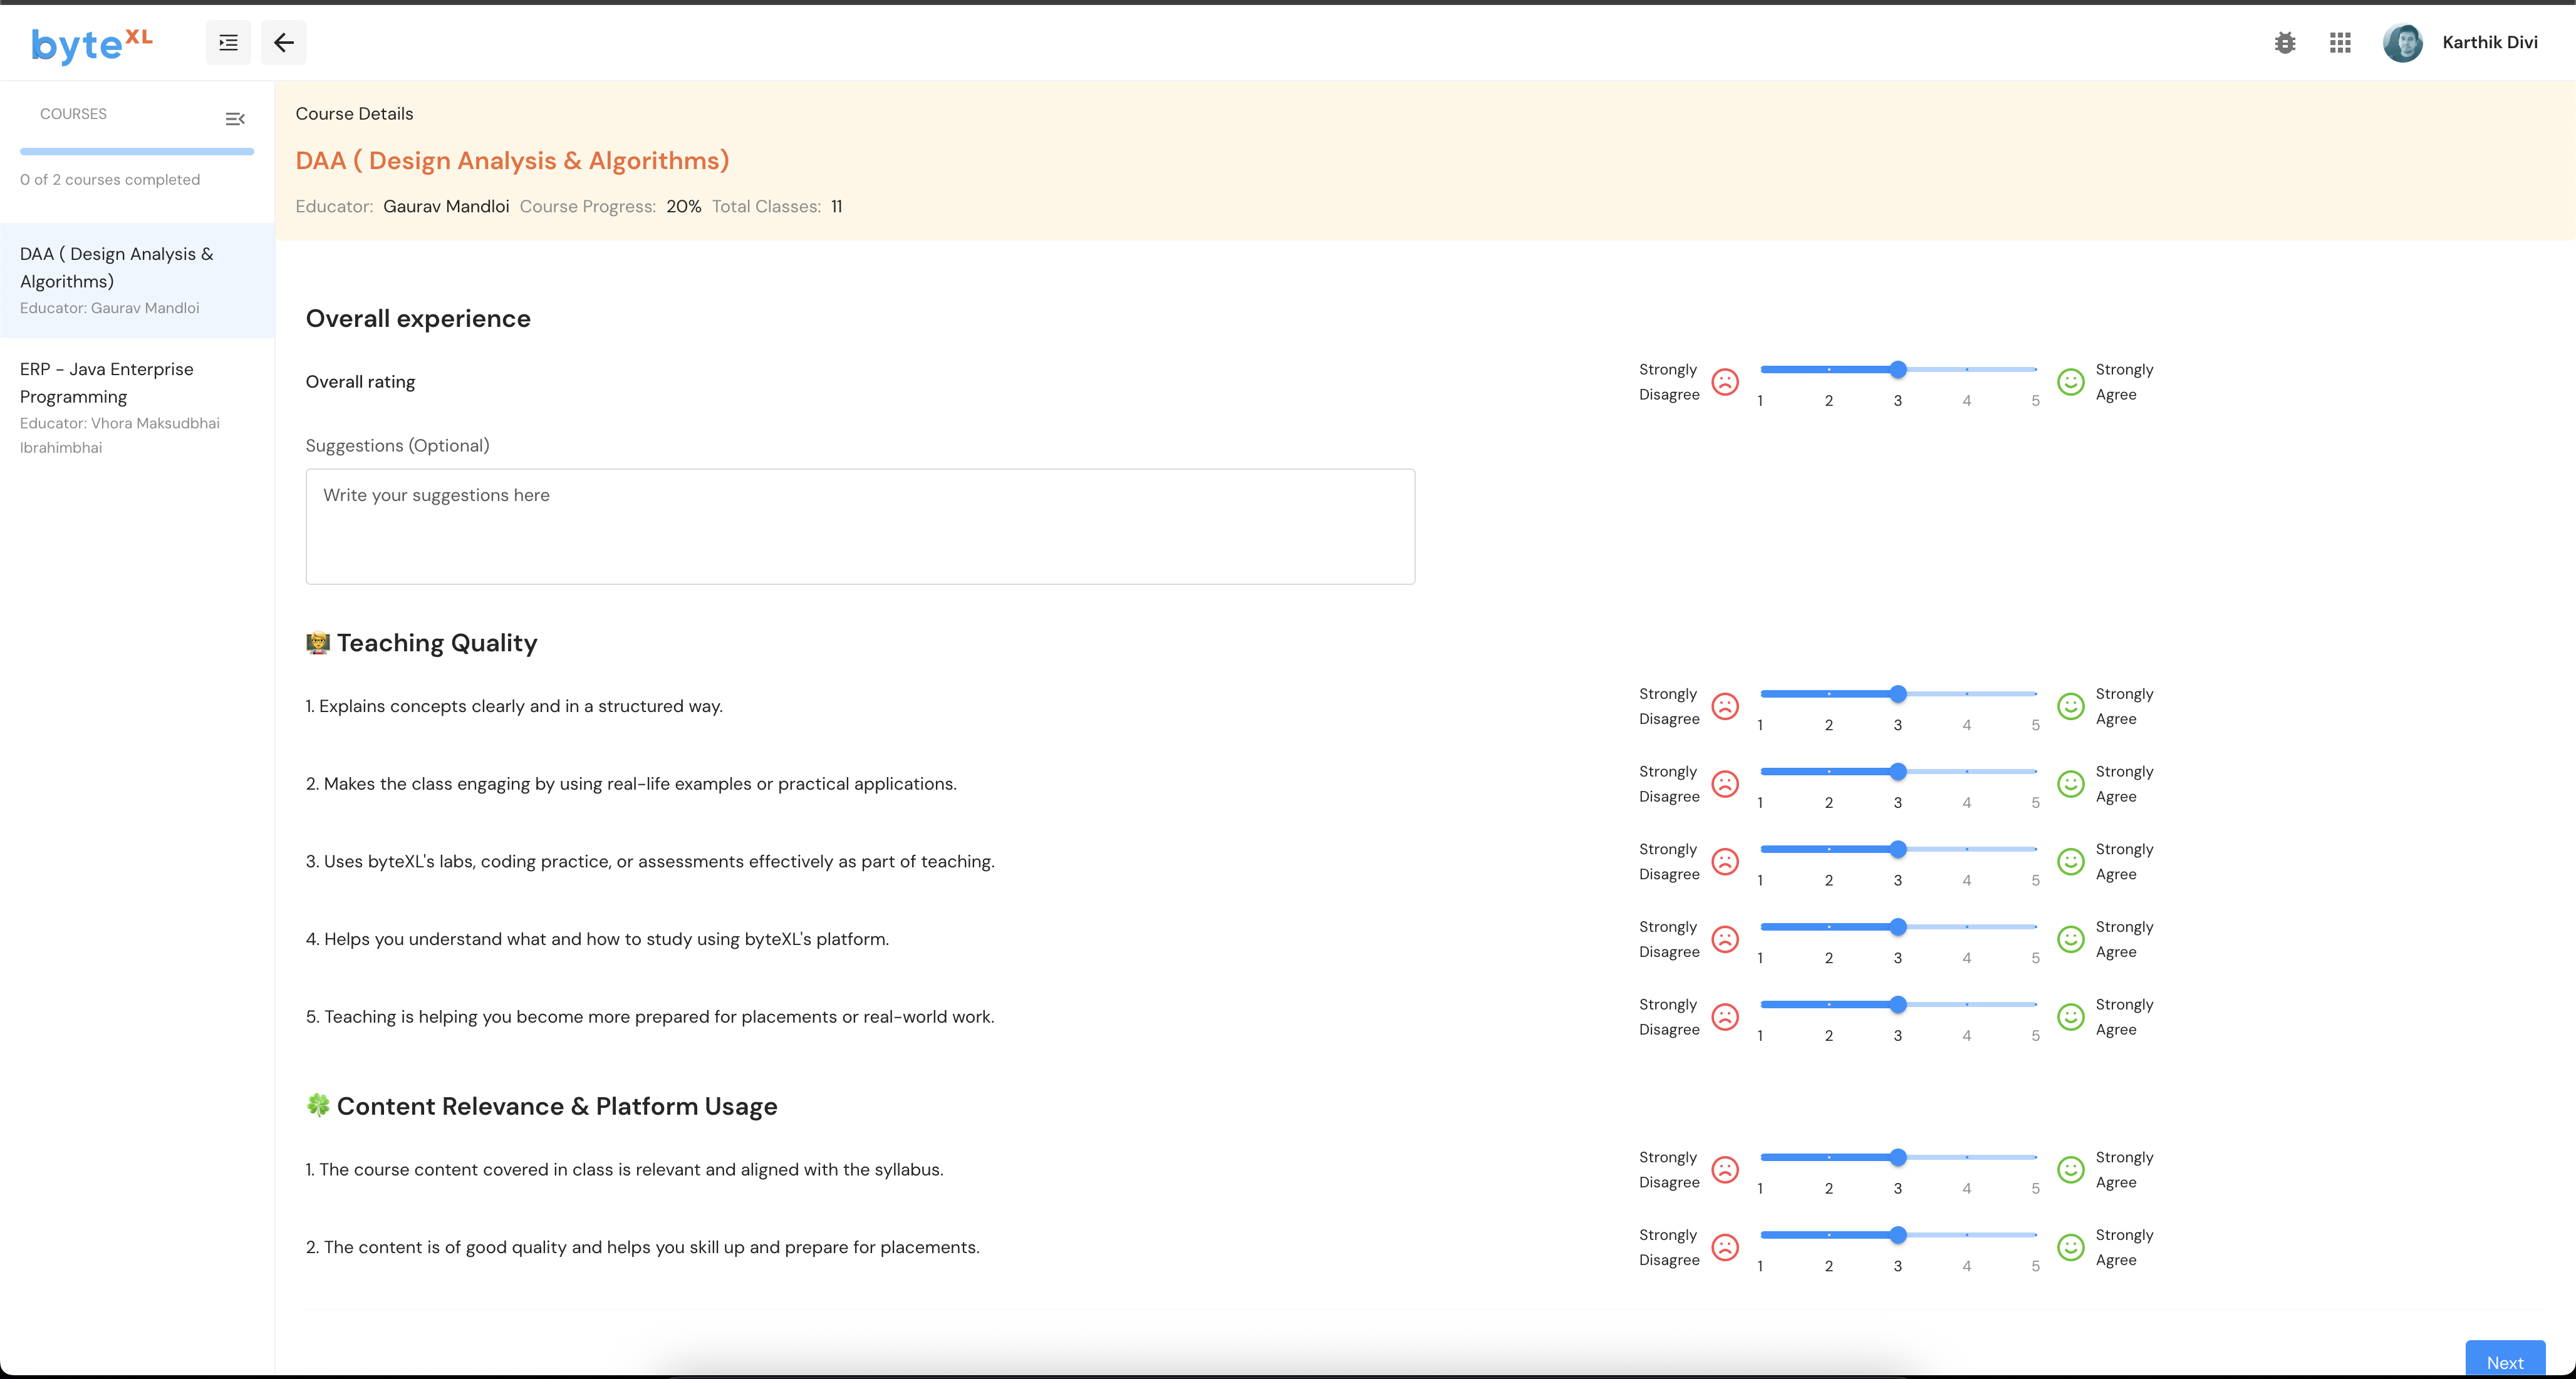Set 'Helps you understand' slider to 5
Screen dimensions: 2576x1379
click(2035, 927)
